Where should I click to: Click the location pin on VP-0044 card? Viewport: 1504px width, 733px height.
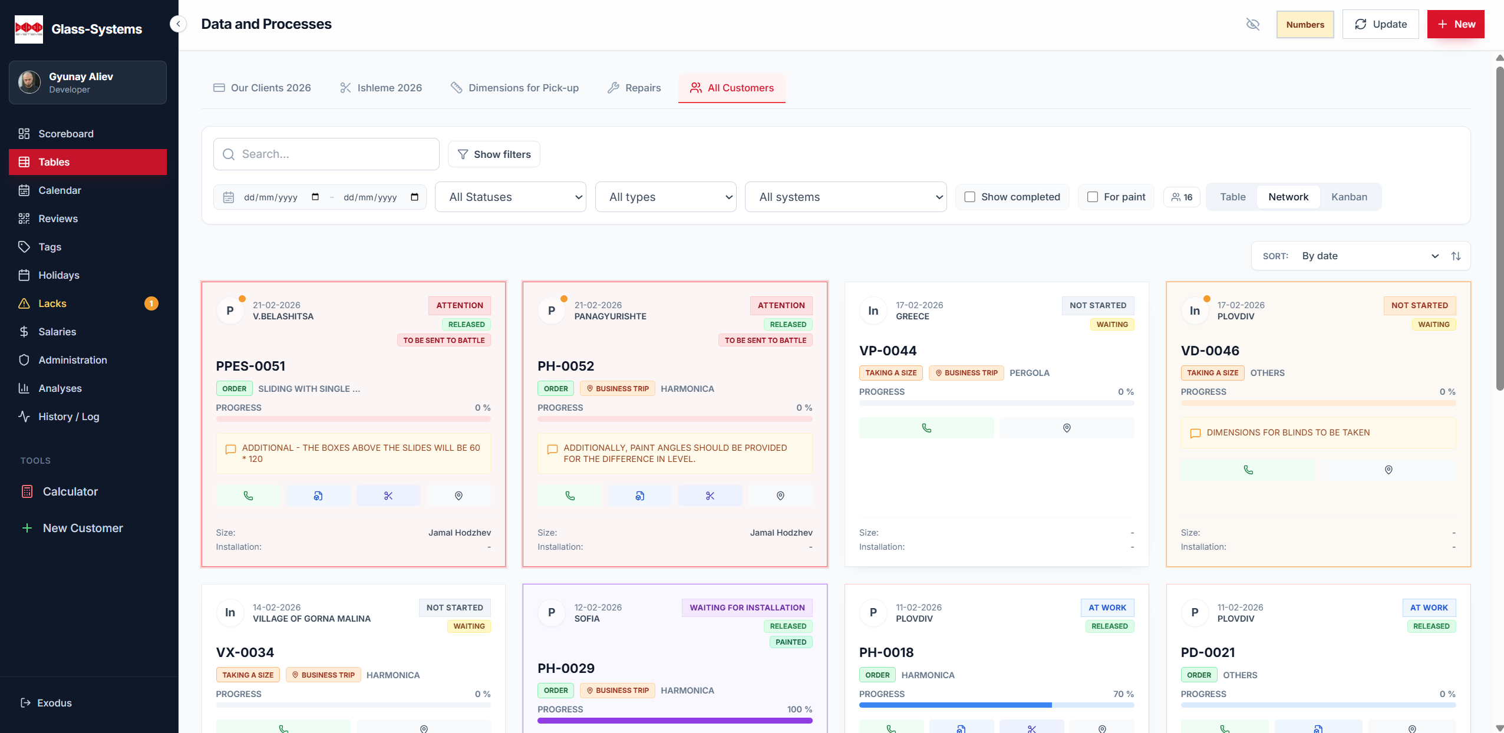(1066, 428)
